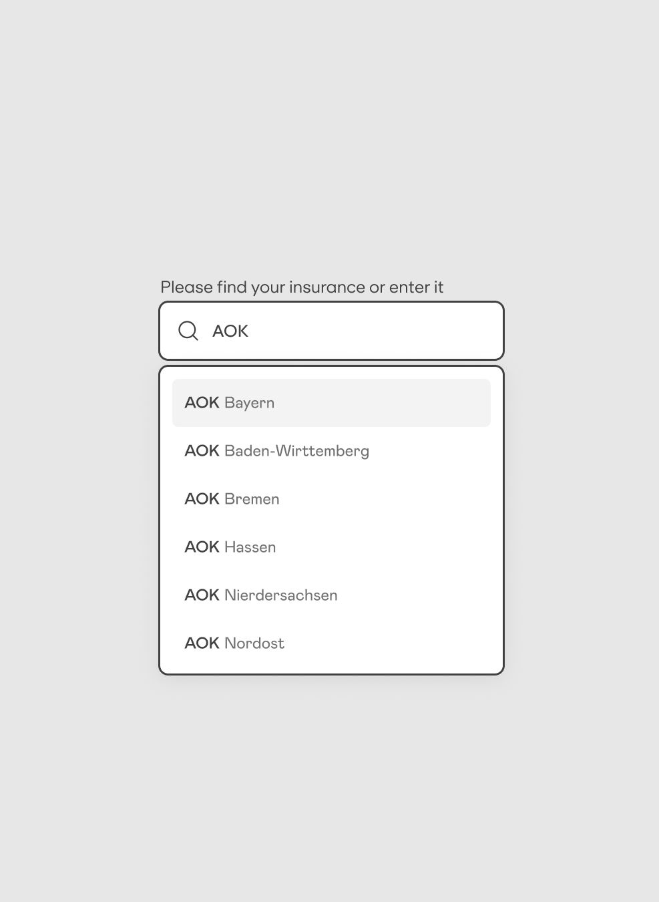Click the 'Please find your insurance' label
Screen dimensions: 659x902
pyautogui.click(x=302, y=287)
